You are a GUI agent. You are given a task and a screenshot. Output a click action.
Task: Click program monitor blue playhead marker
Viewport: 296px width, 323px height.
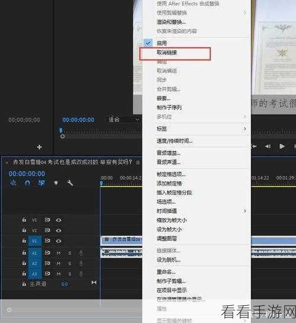pyautogui.click(x=61, y=130)
